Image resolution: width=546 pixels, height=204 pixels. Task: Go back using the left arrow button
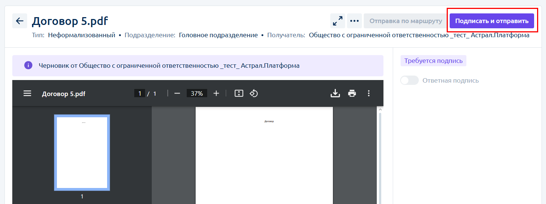click(20, 21)
